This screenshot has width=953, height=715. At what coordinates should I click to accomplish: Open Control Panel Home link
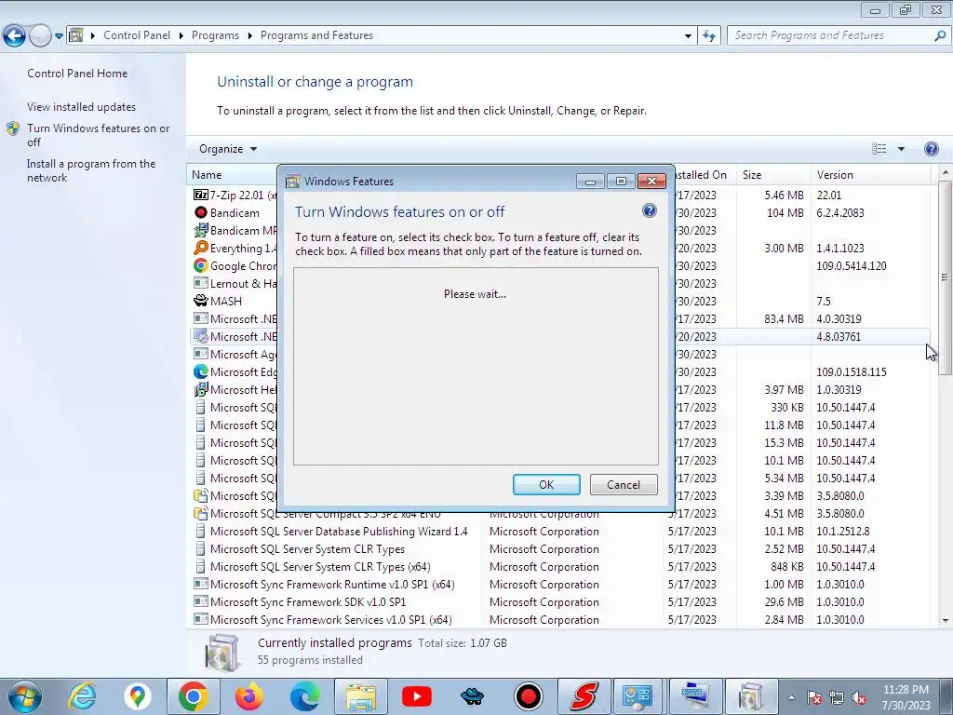click(77, 74)
